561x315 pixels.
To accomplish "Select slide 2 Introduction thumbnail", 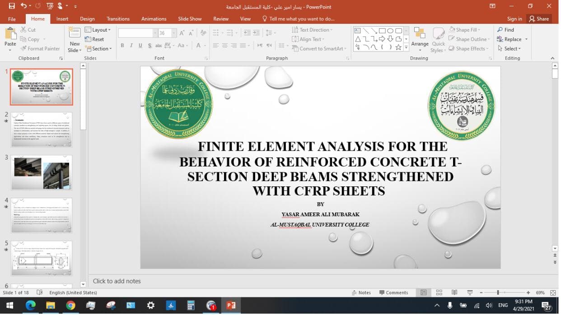I will [42, 130].
